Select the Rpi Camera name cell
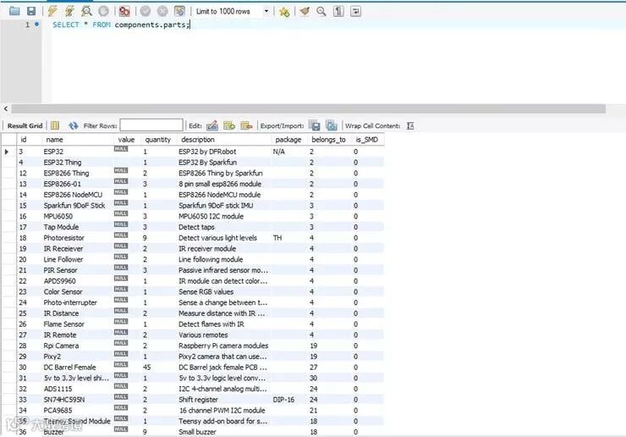The width and height of the screenshot is (626, 437). pyautogui.click(x=61, y=346)
